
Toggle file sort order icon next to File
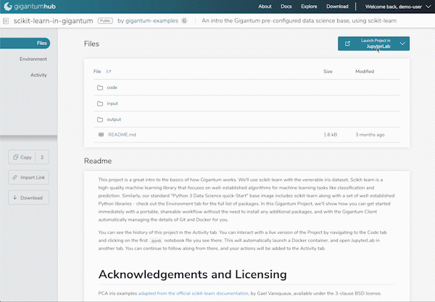click(x=109, y=72)
